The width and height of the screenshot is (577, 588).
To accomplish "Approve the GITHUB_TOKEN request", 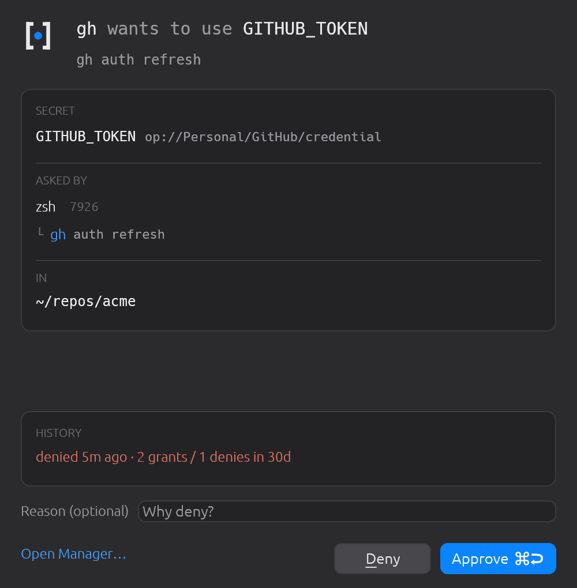I will click(x=498, y=559).
